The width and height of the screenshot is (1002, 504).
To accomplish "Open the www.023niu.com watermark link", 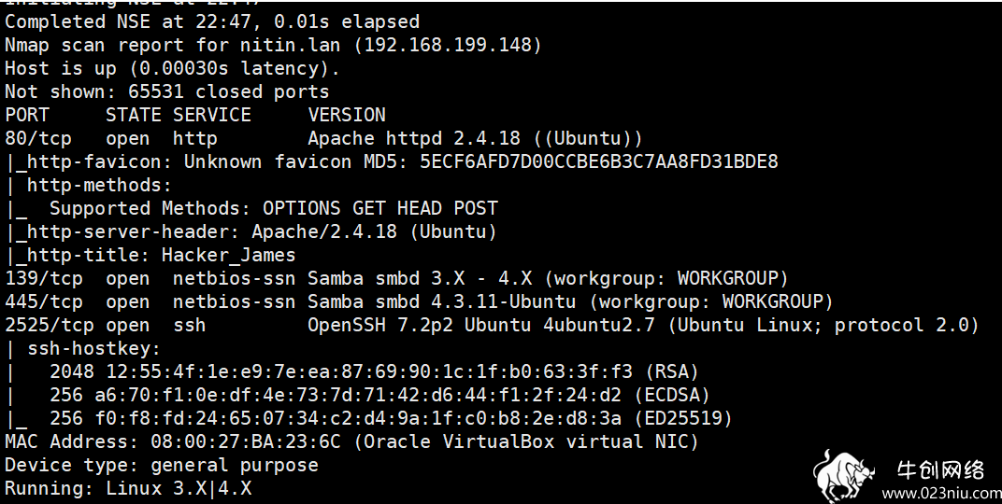I will tap(942, 493).
